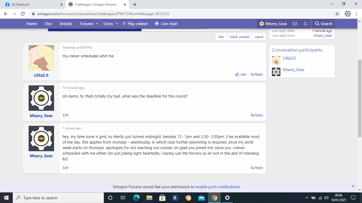Open a new browser tab
Viewport: 362px width, 203px height.
click(135, 4)
